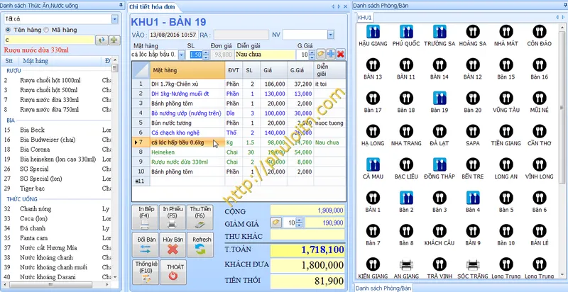
Task: Click the THU KHÁC amount field
Action: point(307,235)
